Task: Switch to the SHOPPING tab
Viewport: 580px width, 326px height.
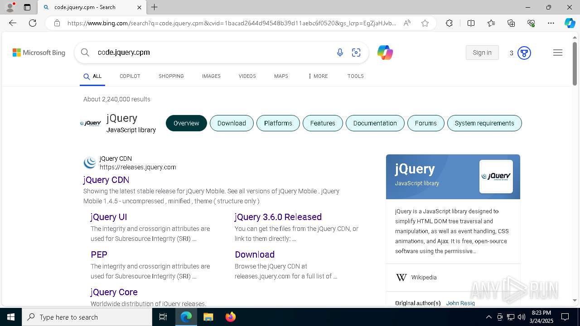Action: click(x=171, y=76)
